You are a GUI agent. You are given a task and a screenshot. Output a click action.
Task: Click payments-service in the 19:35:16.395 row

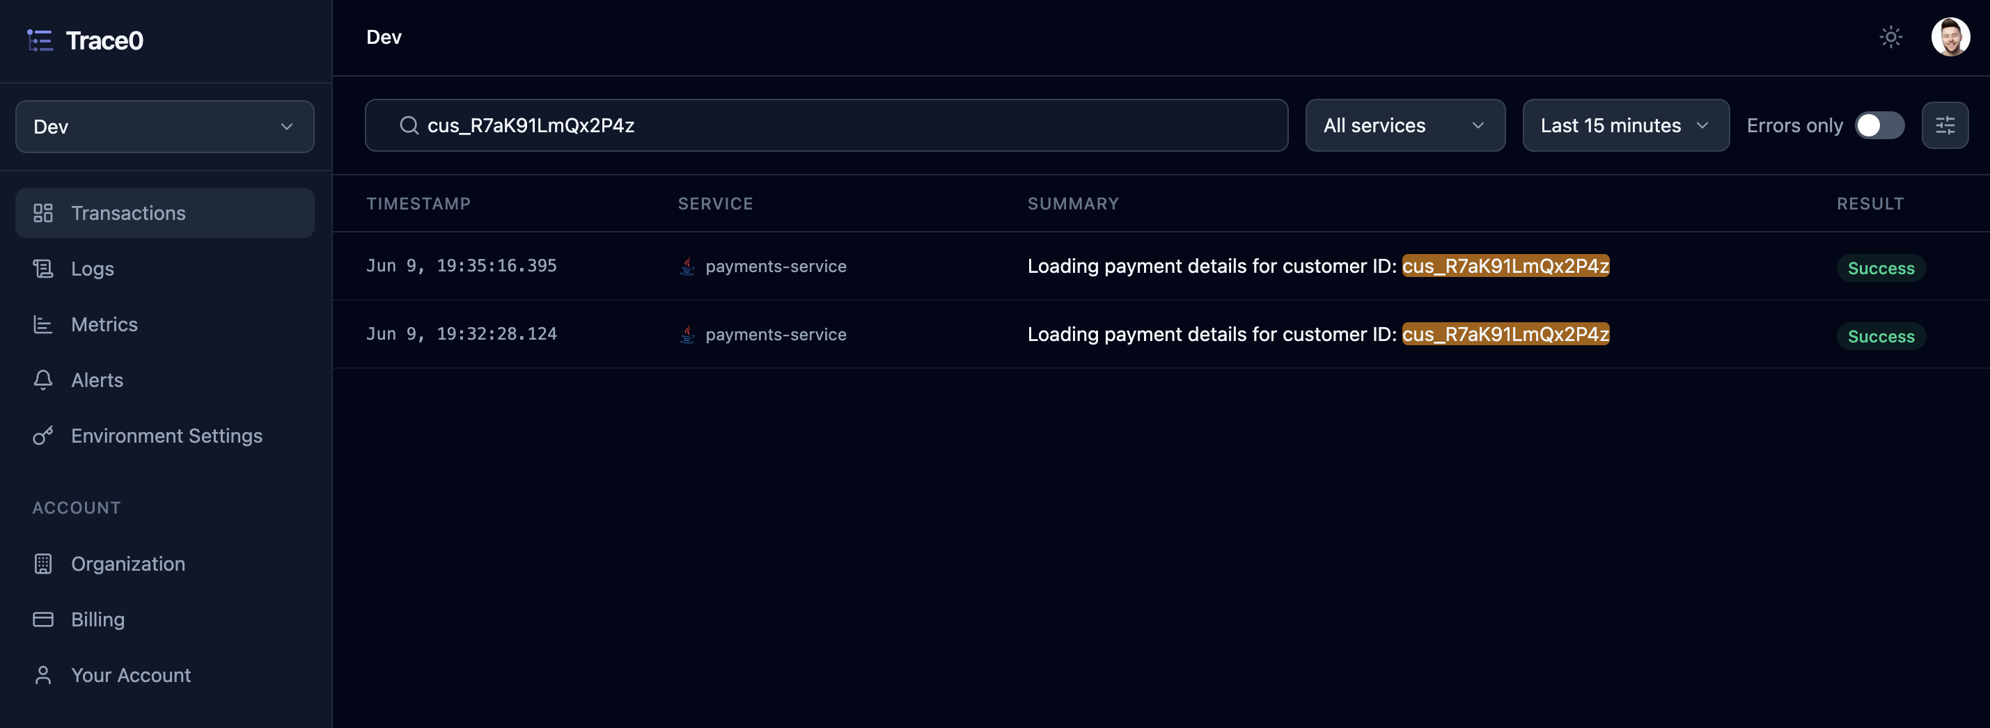(776, 267)
